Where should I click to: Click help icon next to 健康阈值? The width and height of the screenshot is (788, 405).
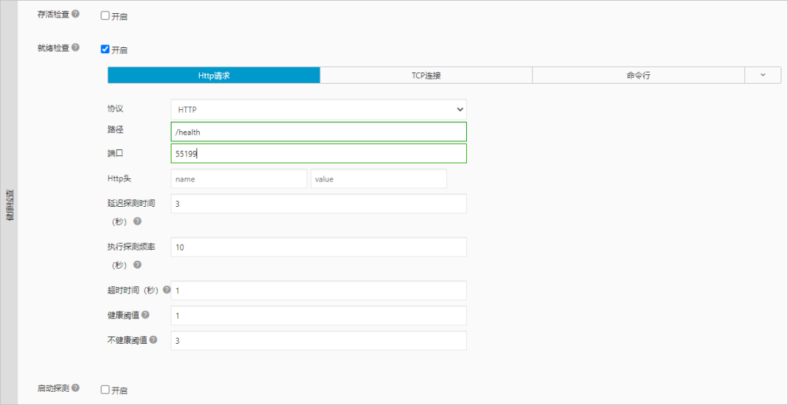point(145,315)
